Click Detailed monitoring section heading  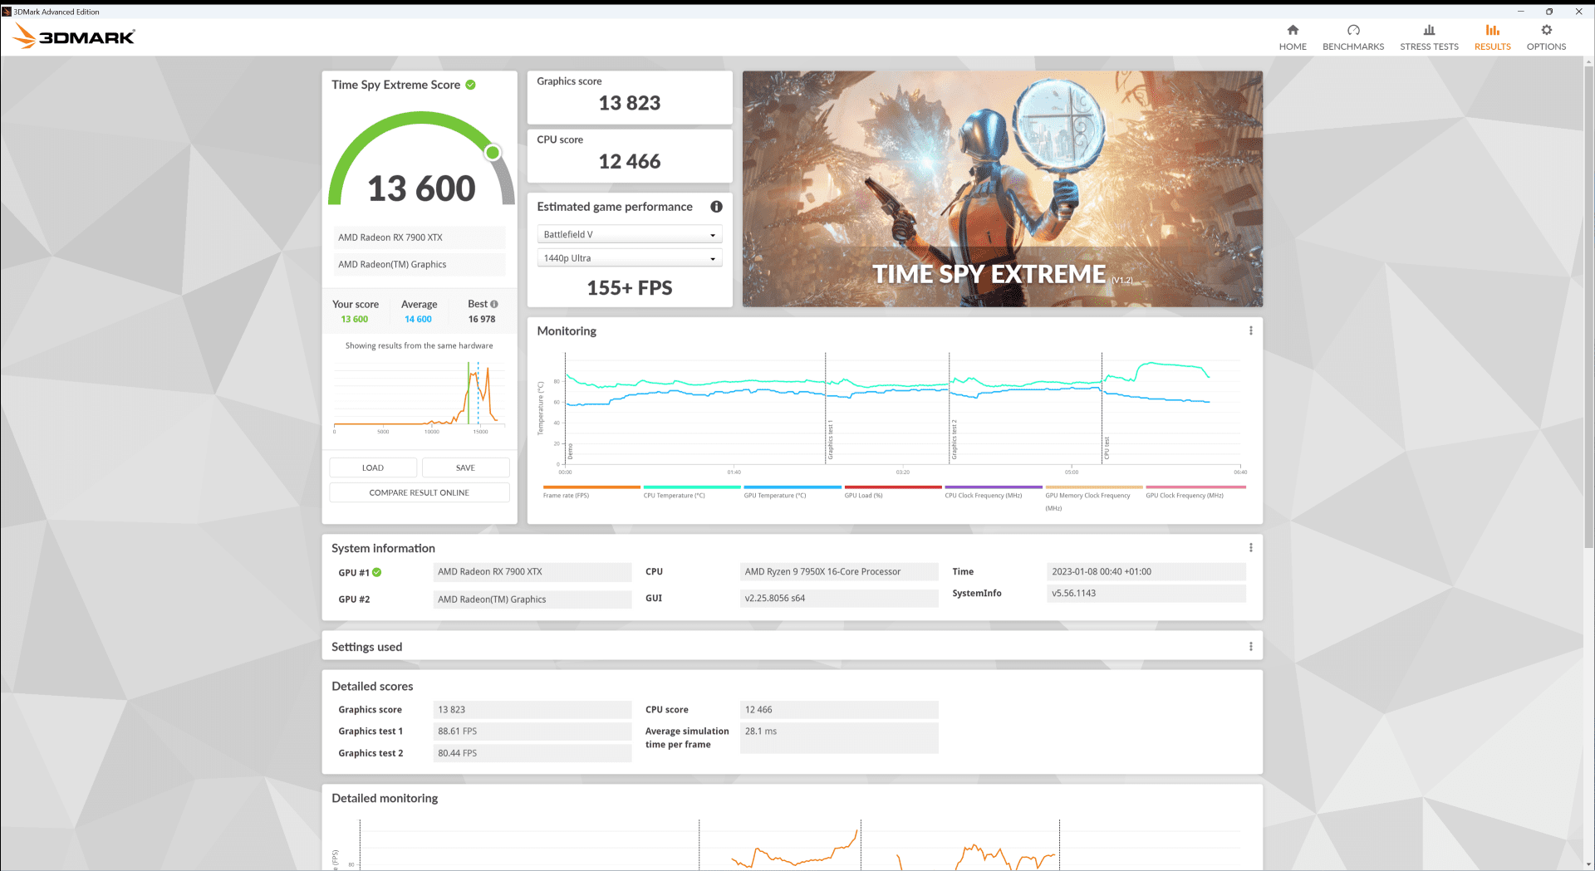[385, 798]
